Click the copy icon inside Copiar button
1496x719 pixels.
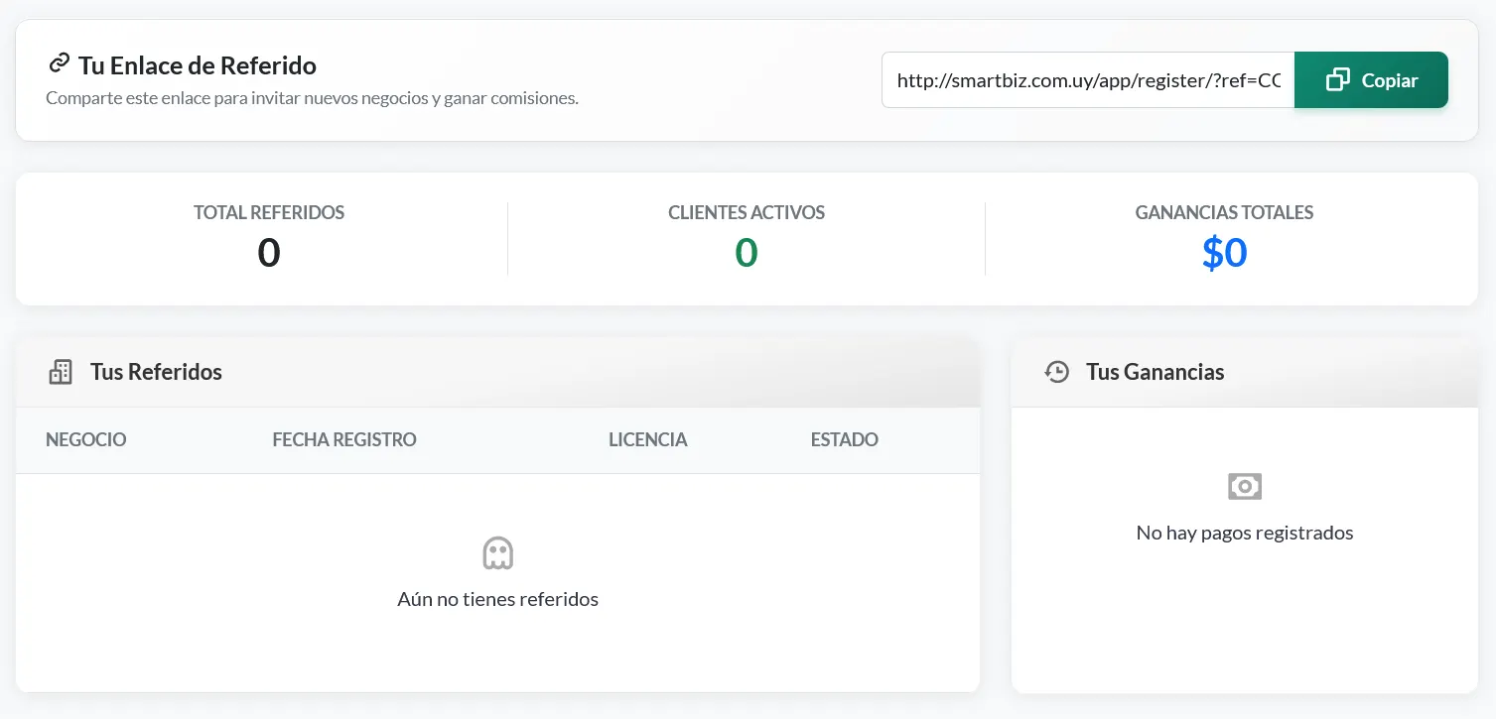click(1338, 80)
